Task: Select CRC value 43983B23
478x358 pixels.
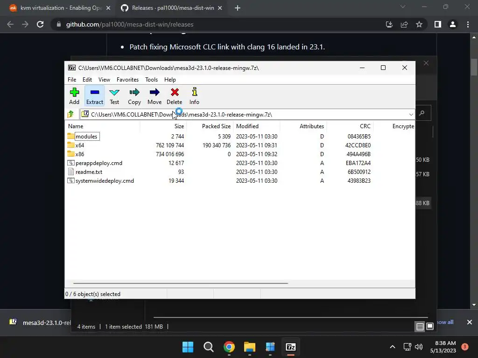Action: pos(359,180)
